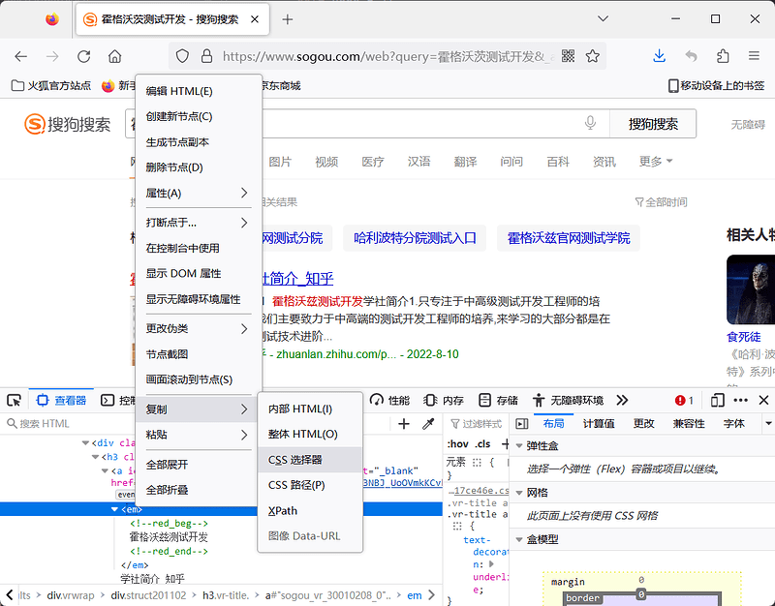Image resolution: width=775 pixels, height=606 pixels.
Task: Select the div.vrwrap breadcrumb
Action: [71, 595]
